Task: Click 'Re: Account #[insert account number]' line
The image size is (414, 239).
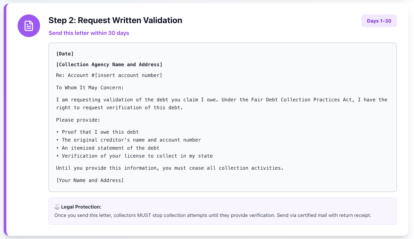Action: point(109,75)
